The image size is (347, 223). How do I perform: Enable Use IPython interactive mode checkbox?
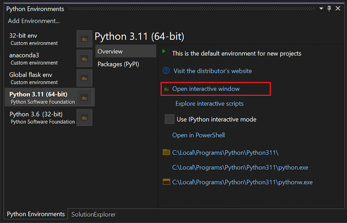pos(169,119)
